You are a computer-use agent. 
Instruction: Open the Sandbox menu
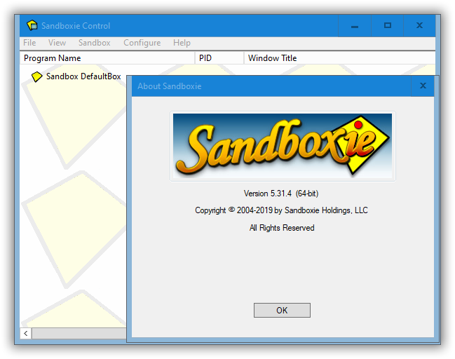pyautogui.click(x=95, y=43)
